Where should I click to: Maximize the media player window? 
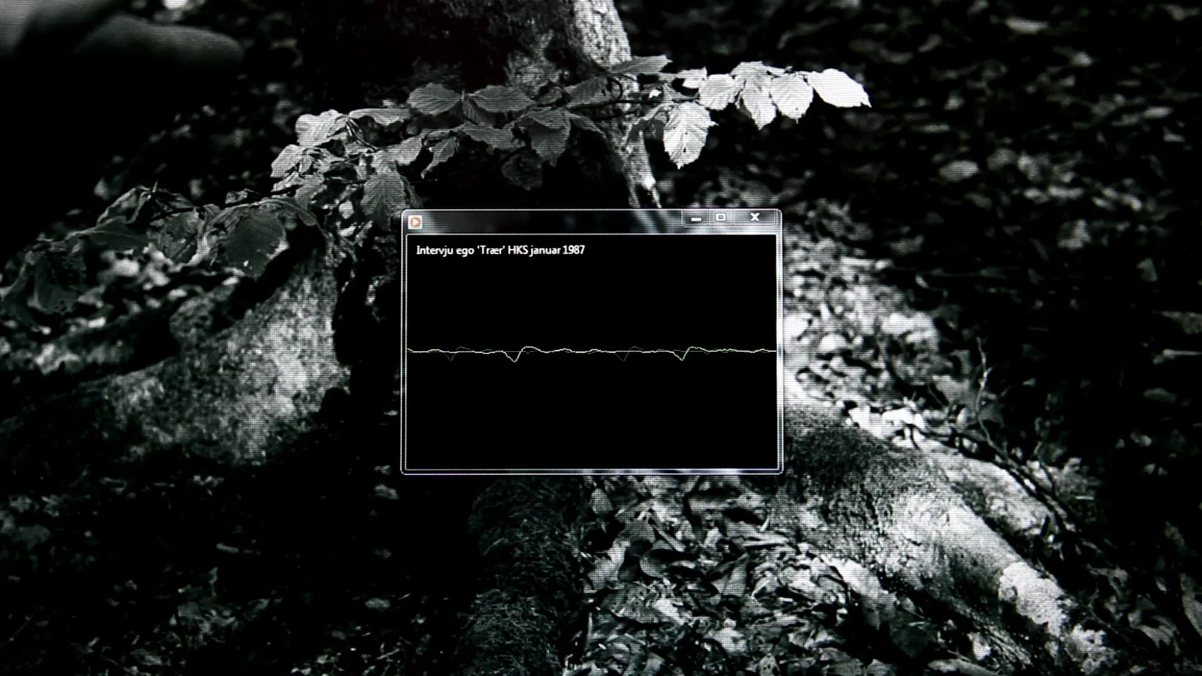(x=721, y=217)
